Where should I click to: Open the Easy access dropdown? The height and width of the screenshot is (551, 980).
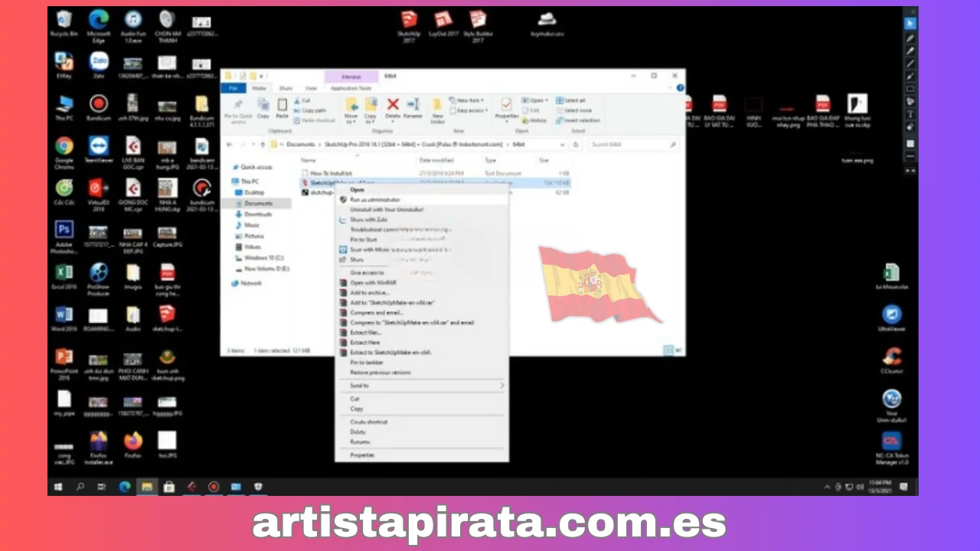pos(469,110)
